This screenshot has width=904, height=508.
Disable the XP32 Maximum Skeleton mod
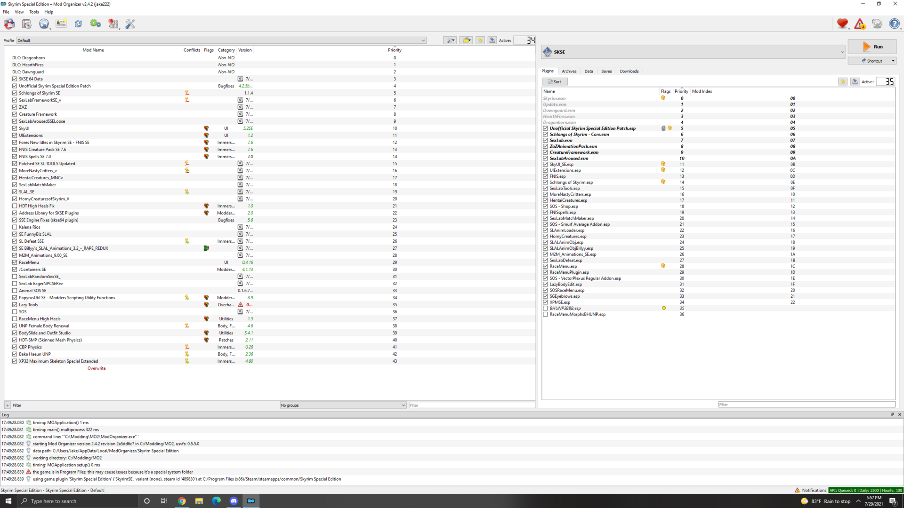pos(15,361)
